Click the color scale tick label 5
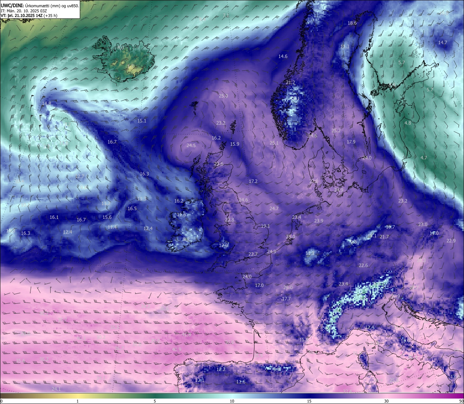 click(155, 401)
